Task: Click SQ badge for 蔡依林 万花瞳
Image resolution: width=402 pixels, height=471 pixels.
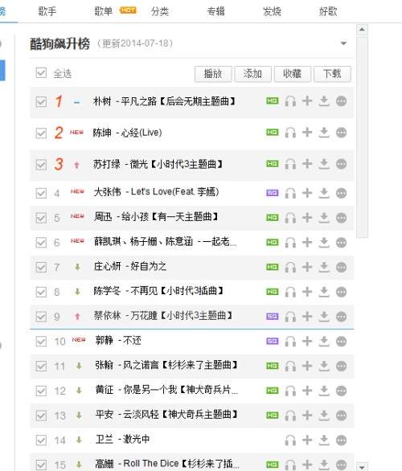Action: [273, 317]
